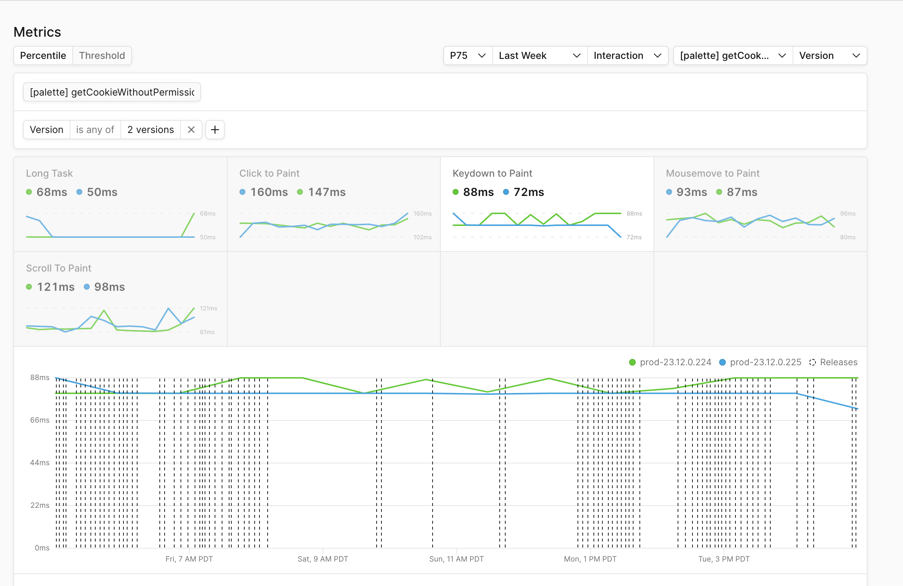The image size is (903, 586).
Task: Select the Keydown to Paint metric card
Action: click(547, 204)
